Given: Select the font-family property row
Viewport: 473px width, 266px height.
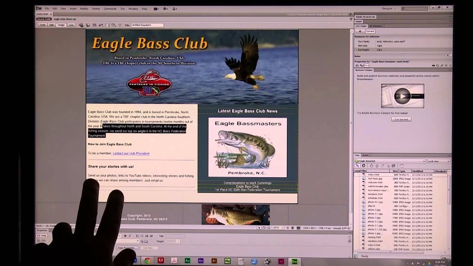Looking at the screenshot, I should pyautogui.click(x=403, y=41).
